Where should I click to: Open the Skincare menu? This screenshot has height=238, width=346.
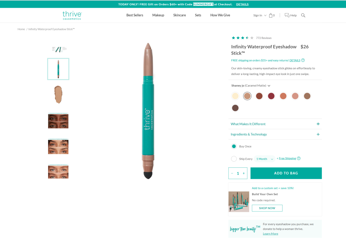tap(179, 15)
